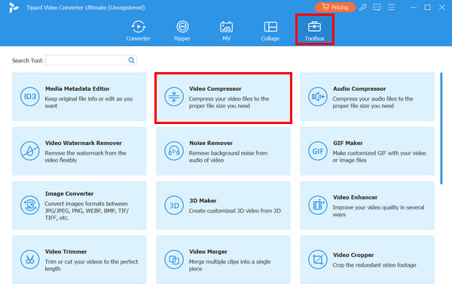Open the feedback chat icon

(377, 8)
